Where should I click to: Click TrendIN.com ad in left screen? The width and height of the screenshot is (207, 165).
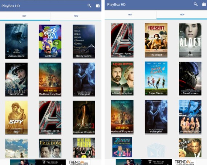tap(78, 162)
